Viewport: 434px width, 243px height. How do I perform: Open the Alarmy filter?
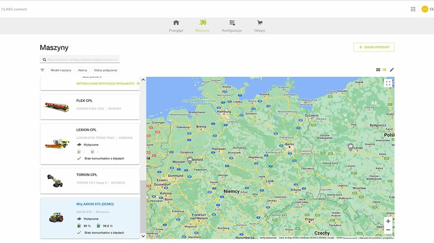coord(83,70)
